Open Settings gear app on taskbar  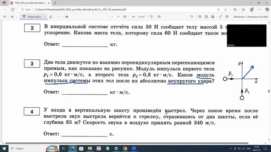click(116, 148)
